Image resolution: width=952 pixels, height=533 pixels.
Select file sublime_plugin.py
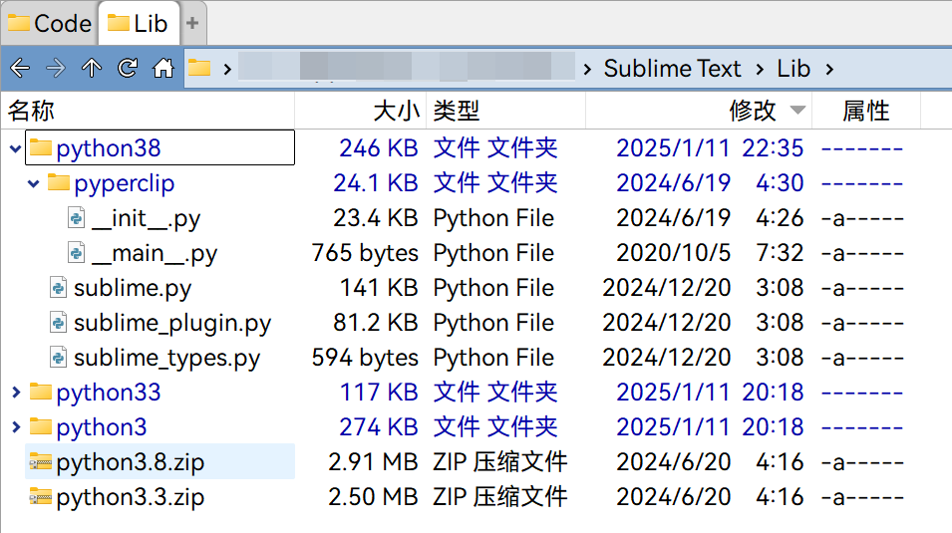click(x=172, y=323)
